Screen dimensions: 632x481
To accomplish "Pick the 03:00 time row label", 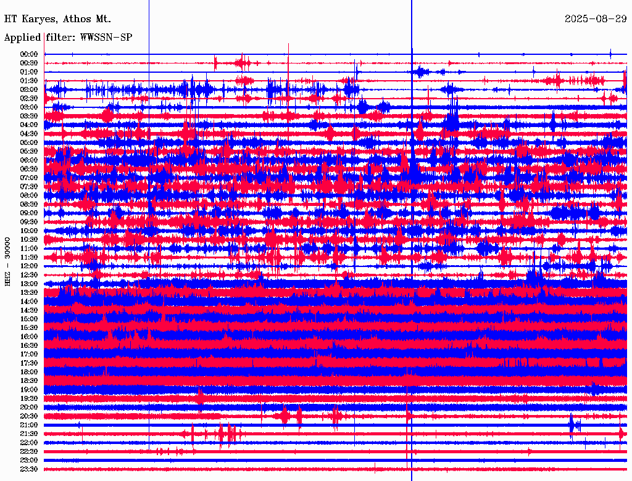I will [29, 107].
